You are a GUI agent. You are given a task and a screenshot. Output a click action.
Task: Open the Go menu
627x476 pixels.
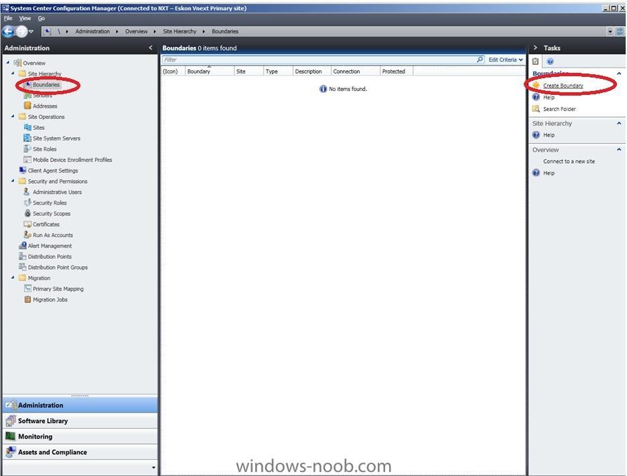pyautogui.click(x=41, y=18)
